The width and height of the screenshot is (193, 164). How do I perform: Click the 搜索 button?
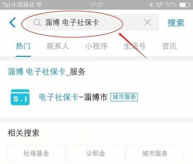pyautogui.click(x=176, y=23)
